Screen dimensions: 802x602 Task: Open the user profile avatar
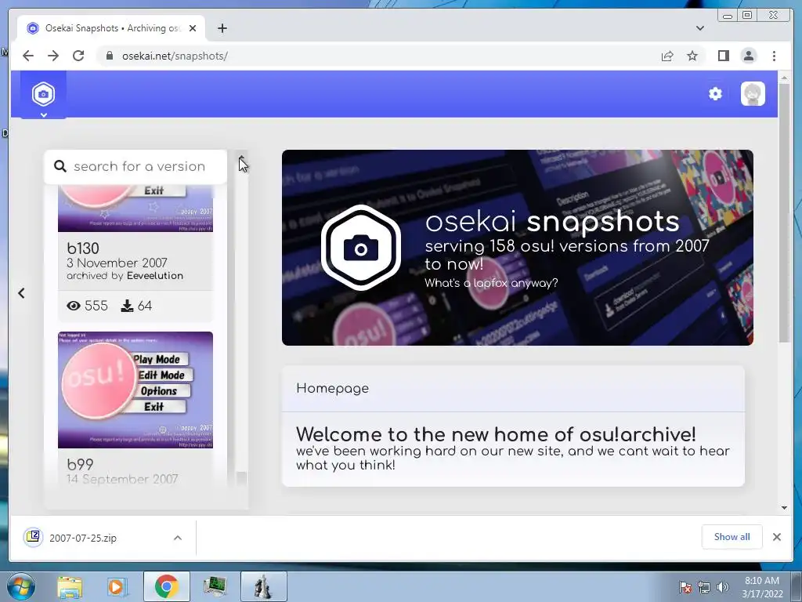(753, 94)
